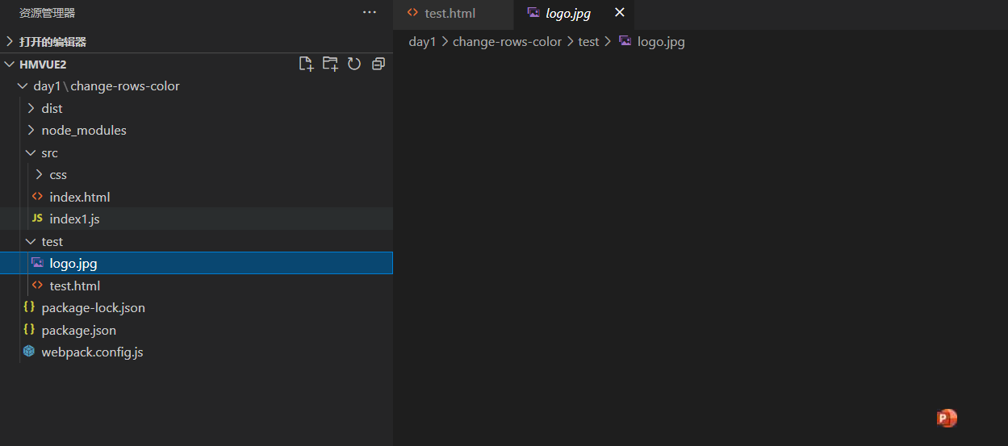Open package.json in the explorer
This screenshot has width=1008, height=446.
point(78,330)
